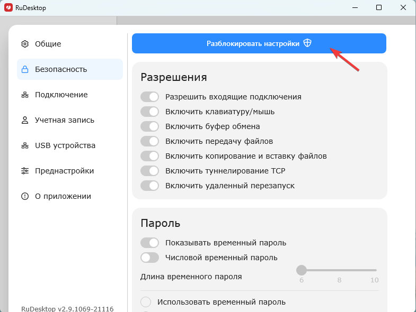The image size is (416, 312).
Task: Enable Числовой временный пароль switch
Action: (149, 258)
